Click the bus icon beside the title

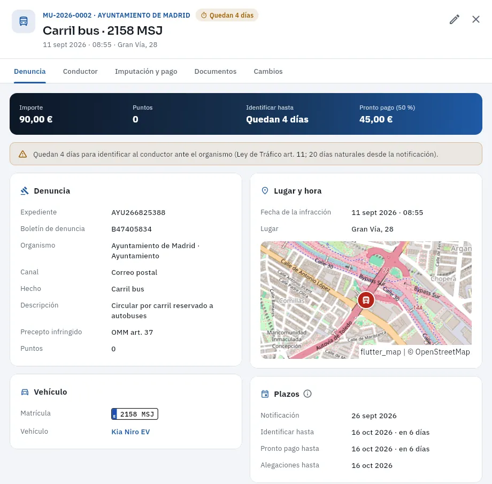[x=24, y=21]
